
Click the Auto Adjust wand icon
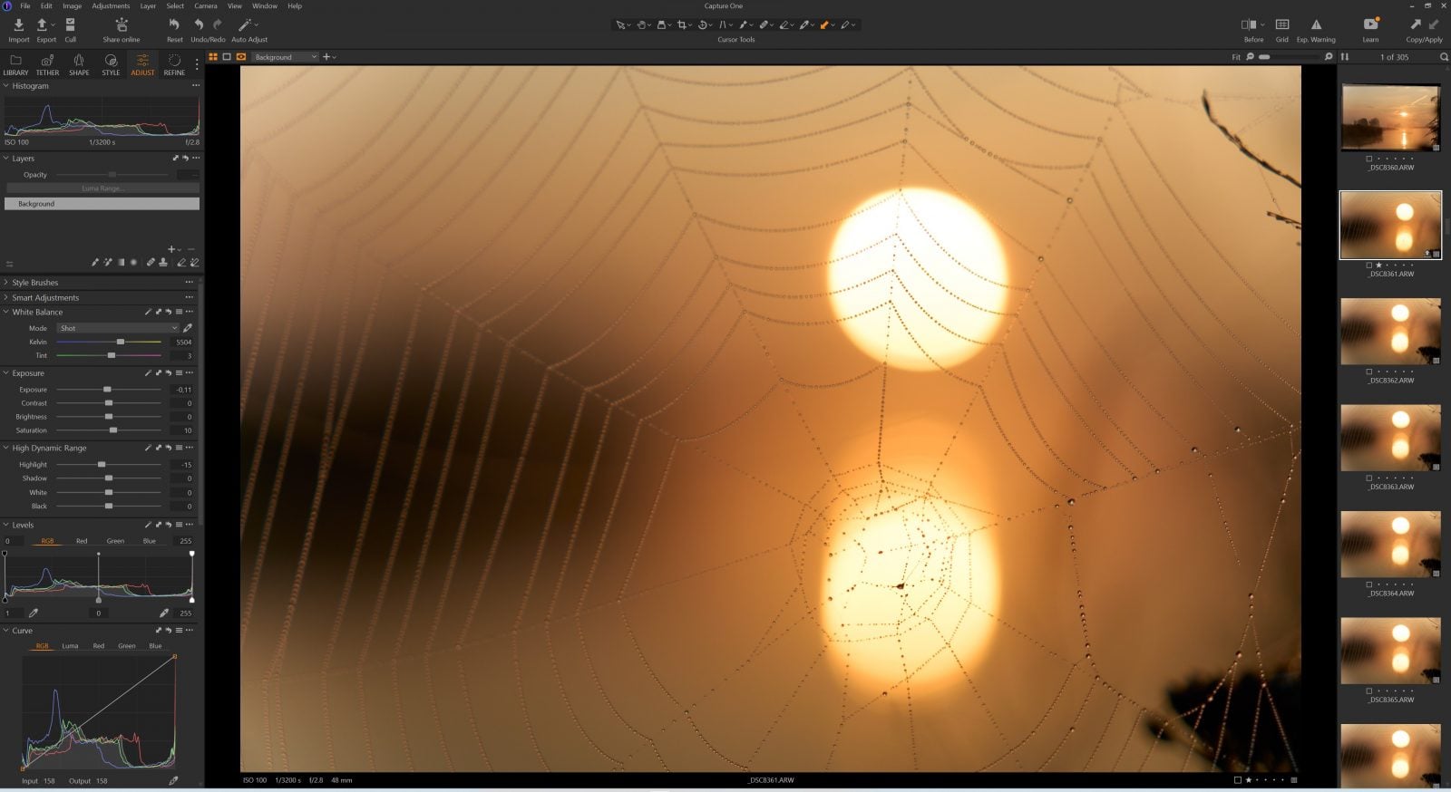point(244,25)
